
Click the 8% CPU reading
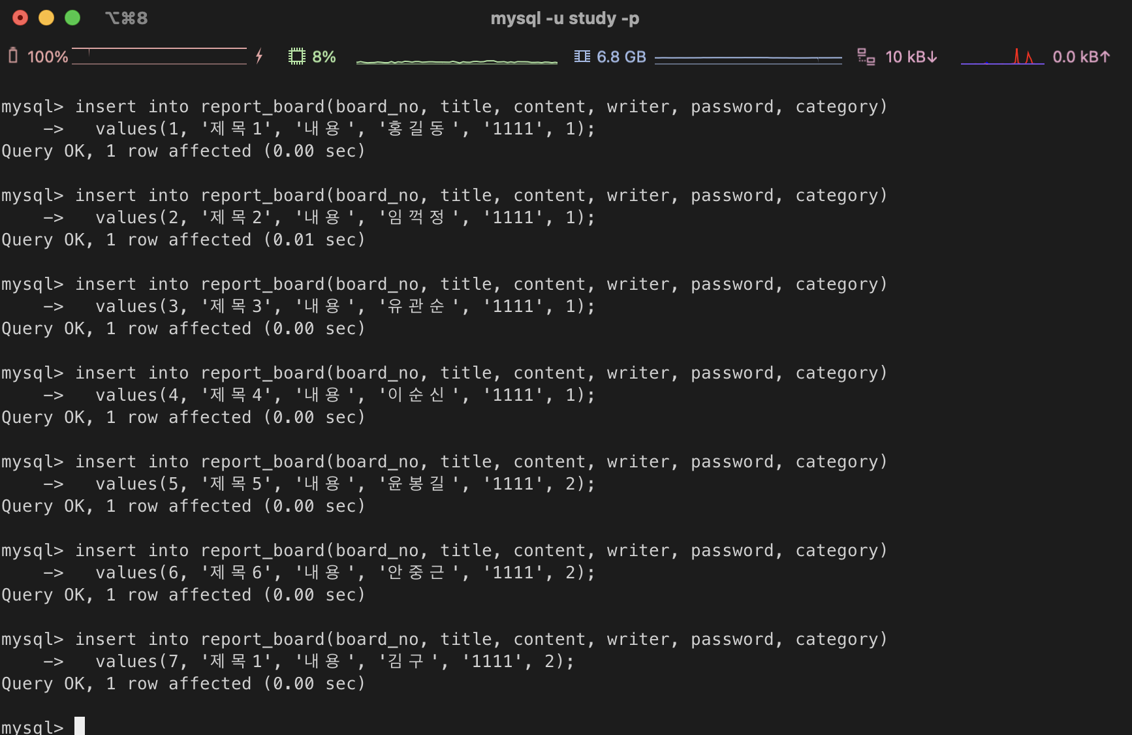pyautogui.click(x=324, y=57)
